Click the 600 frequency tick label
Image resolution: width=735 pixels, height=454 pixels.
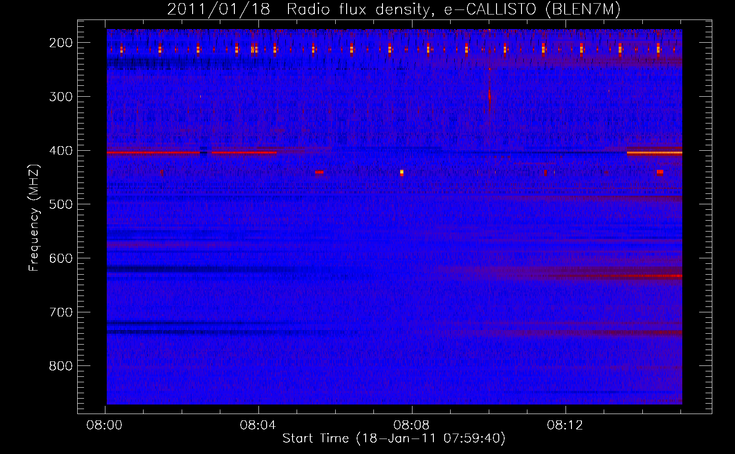pos(60,258)
